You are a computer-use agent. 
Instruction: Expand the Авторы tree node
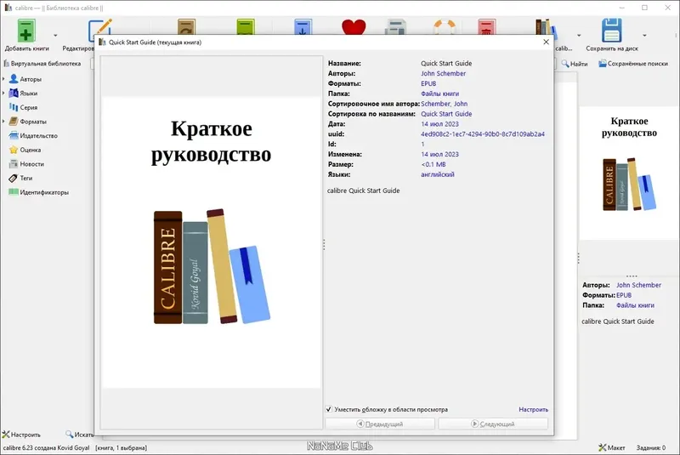coord(3,79)
